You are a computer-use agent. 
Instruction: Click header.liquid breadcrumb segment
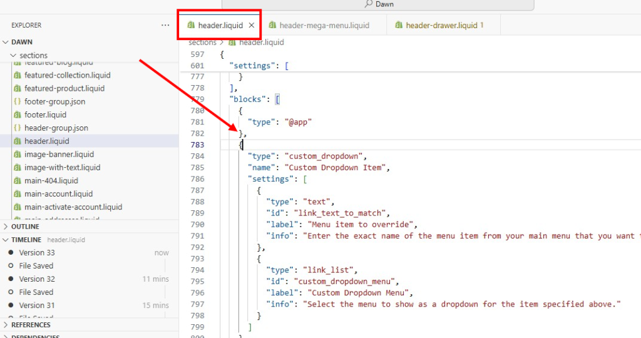(x=261, y=43)
